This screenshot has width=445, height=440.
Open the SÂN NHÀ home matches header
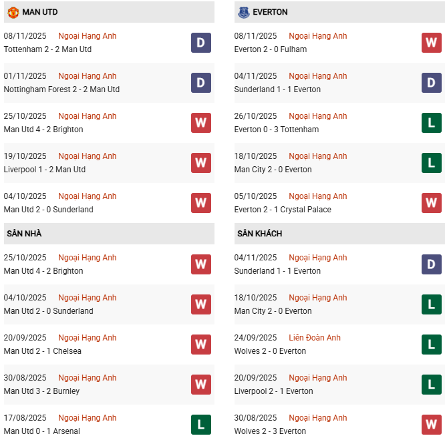tap(24, 234)
